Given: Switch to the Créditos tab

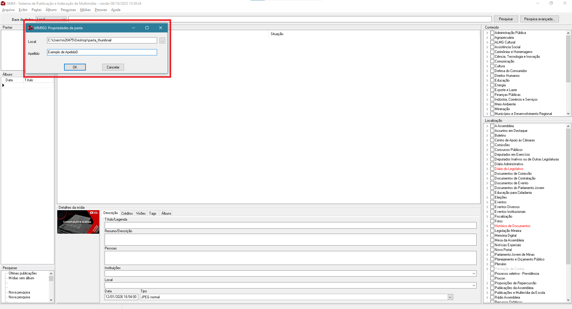Looking at the screenshot, I should [127, 213].
